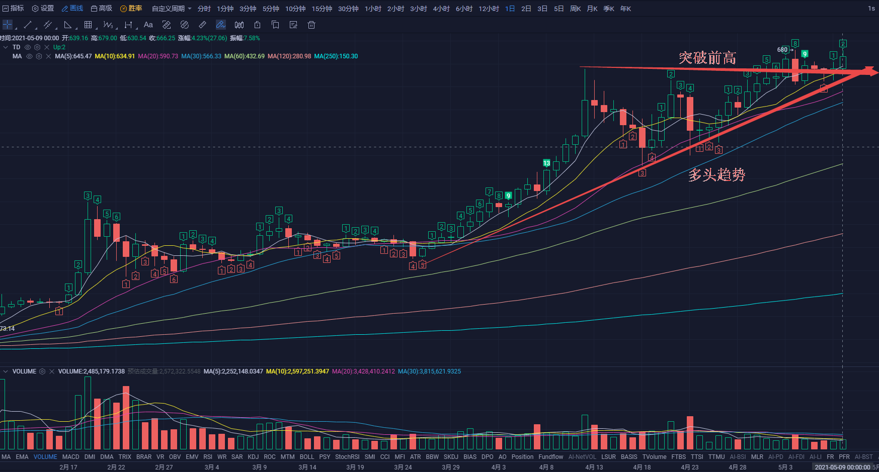This screenshot has height=472, width=879.
Task: Select the Fundflow indicator tab
Action: point(551,457)
